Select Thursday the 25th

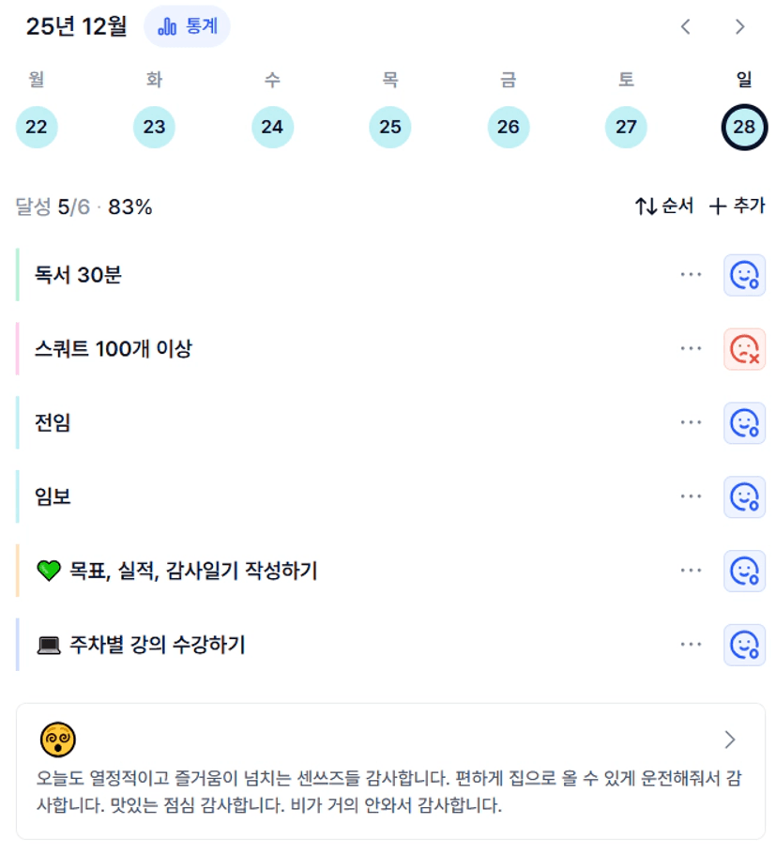tap(390, 128)
